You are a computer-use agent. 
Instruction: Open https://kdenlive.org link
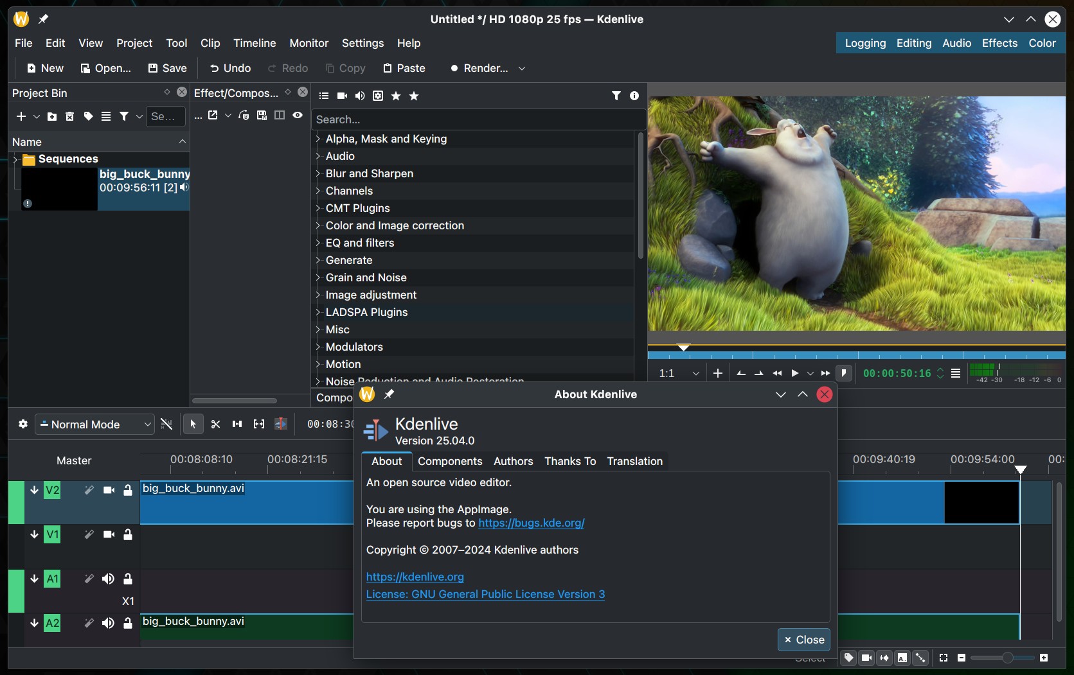point(415,577)
